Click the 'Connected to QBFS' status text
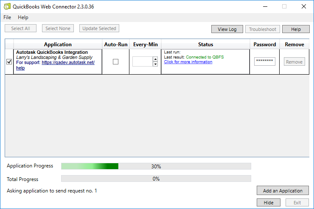The image size is (314, 209). click(x=205, y=57)
